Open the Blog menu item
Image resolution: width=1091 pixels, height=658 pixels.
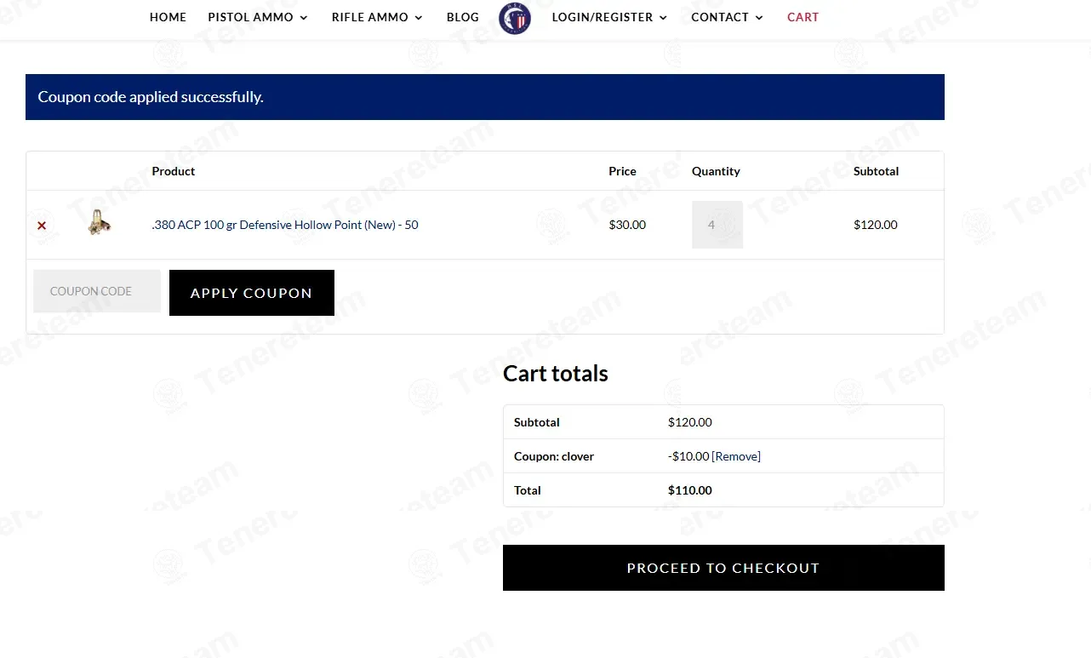[x=462, y=17]
